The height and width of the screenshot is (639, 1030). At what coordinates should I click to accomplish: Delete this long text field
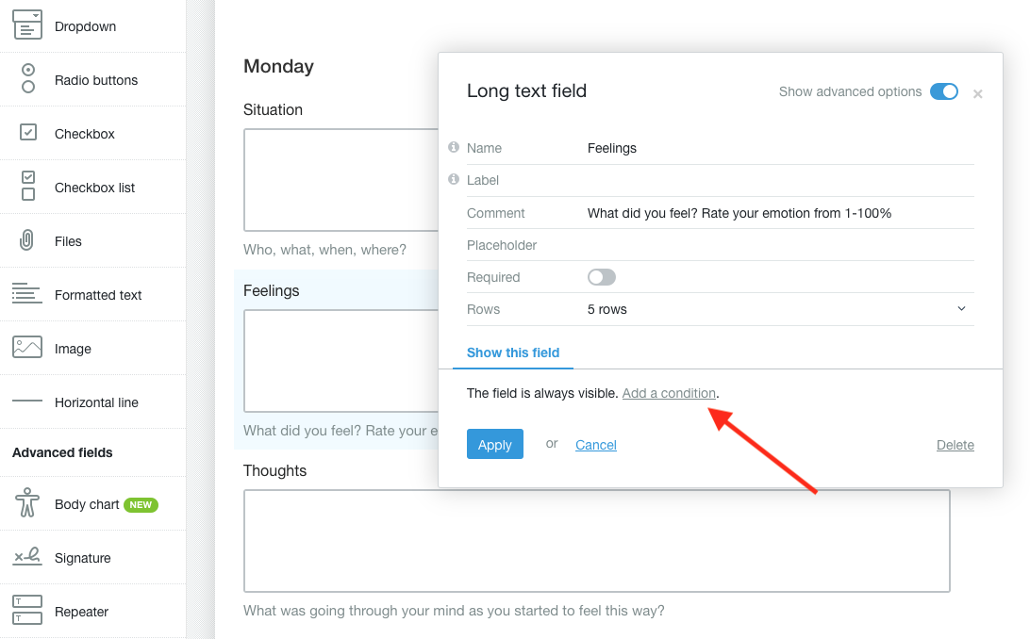[955, 445]
